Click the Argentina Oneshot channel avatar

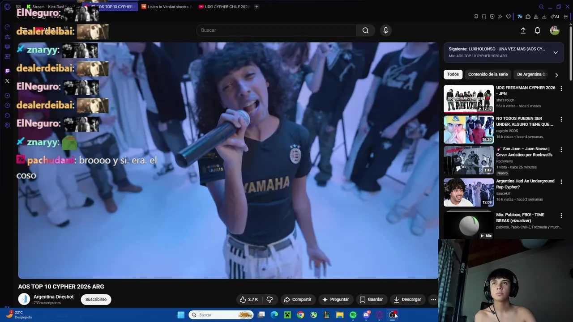24,299
